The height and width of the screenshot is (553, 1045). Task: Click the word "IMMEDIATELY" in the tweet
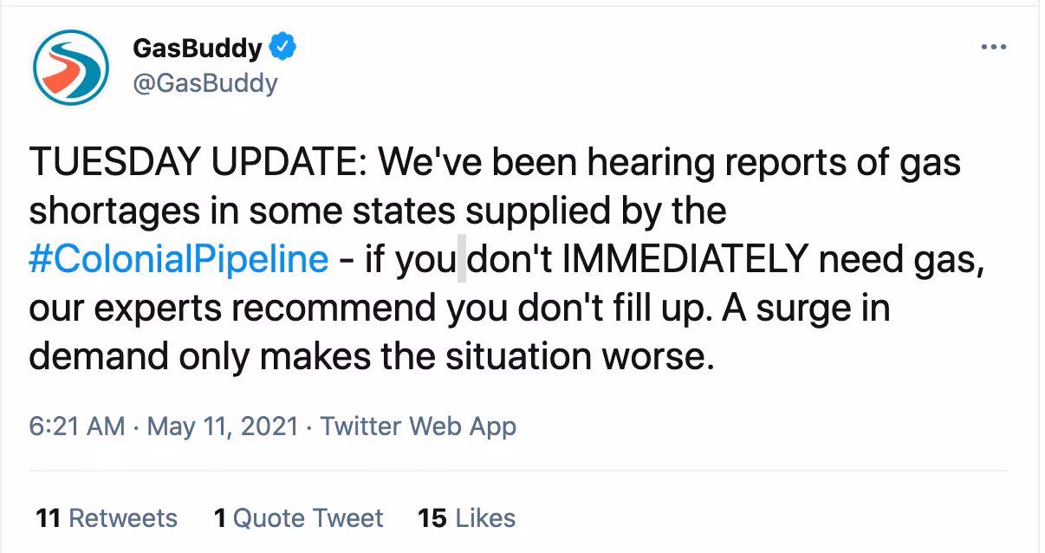(x=688, y=260)
